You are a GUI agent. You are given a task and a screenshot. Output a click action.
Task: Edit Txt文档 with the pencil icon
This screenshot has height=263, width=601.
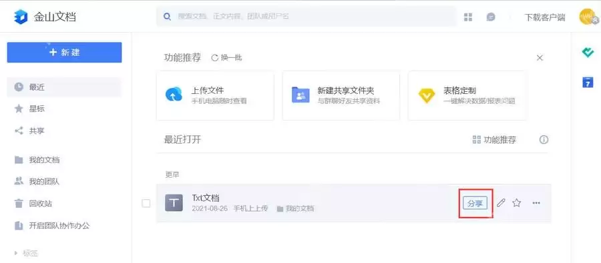tap(501, 203)
